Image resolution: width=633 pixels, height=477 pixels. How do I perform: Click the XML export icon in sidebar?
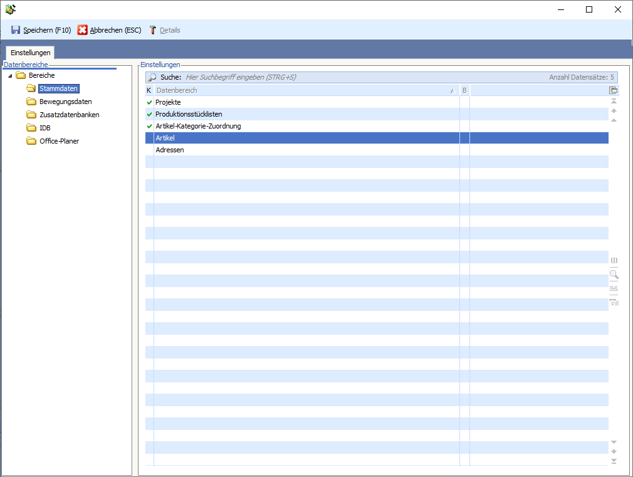point(614,288)
